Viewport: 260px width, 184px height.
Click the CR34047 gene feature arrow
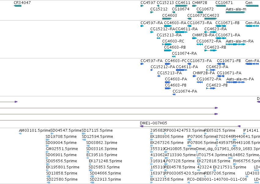click(x=18, y=6)
